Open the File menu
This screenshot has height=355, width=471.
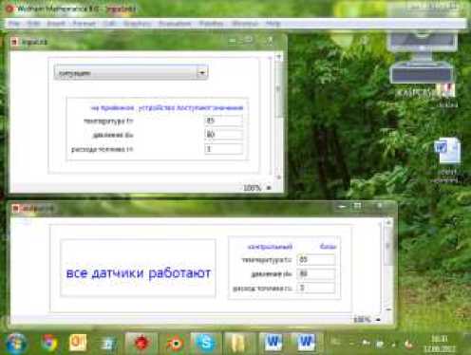(14, 24)
